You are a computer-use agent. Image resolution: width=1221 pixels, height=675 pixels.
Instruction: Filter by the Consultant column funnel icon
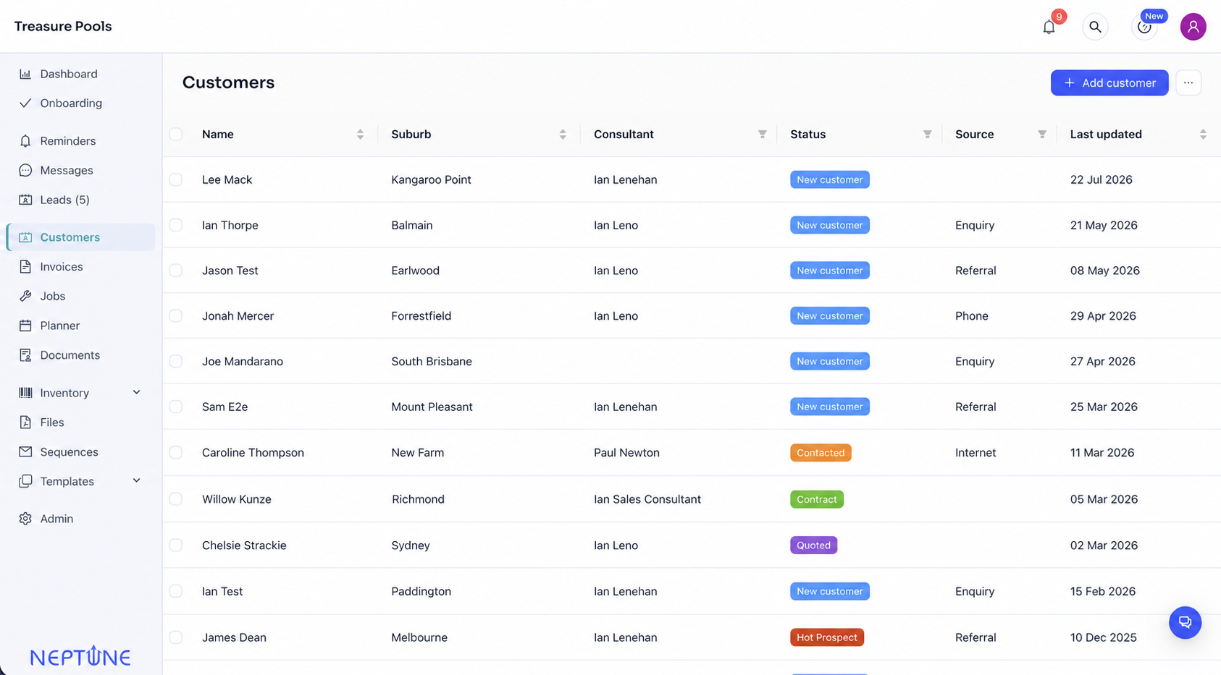pyautogui.click(x=762, y=135)
